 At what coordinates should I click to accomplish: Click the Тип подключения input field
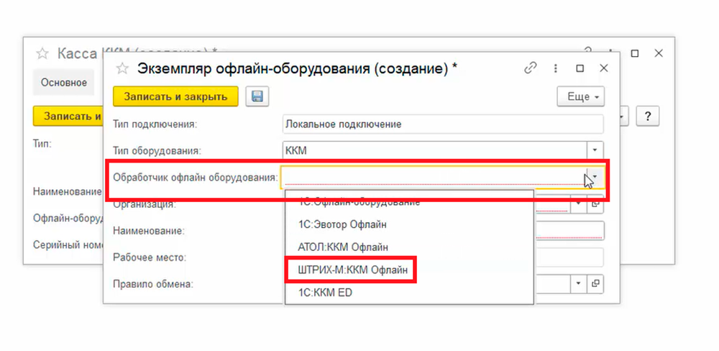click(x=442, y=124)
